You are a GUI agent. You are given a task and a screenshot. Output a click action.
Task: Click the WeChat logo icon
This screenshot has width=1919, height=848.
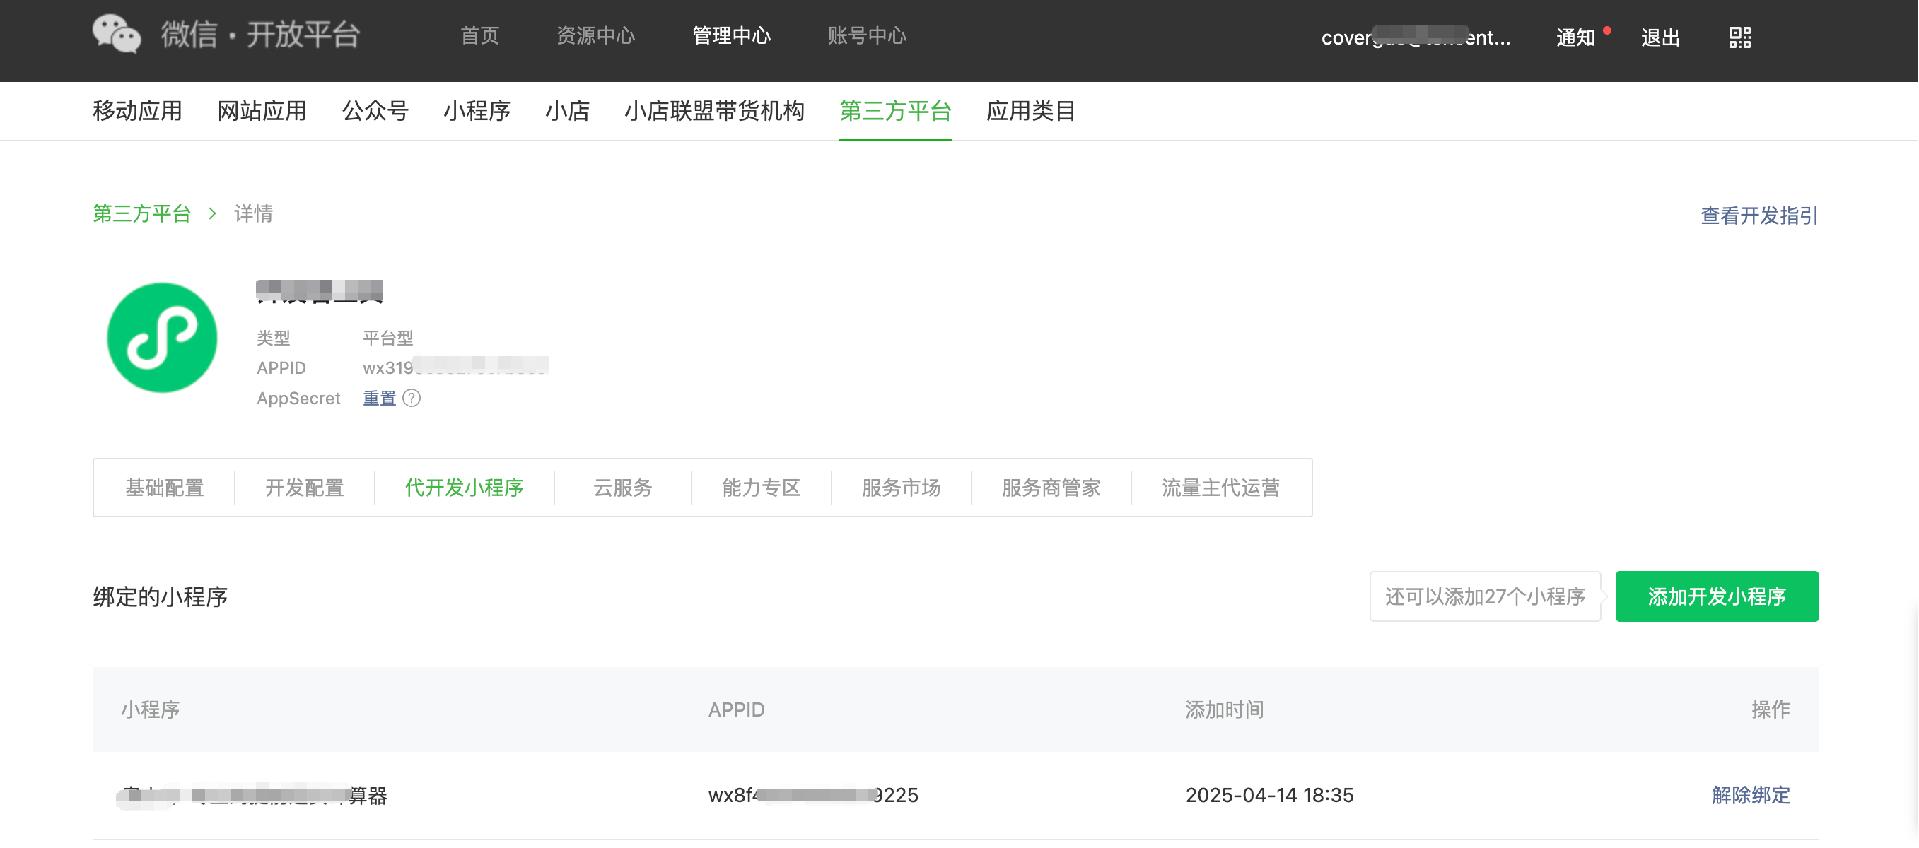tap(116, 34)
